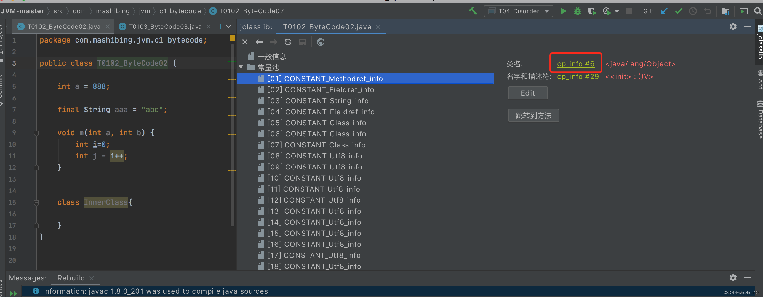Click line number 3 in gutter
Viewport: 763px width, 297px height.
14,63
